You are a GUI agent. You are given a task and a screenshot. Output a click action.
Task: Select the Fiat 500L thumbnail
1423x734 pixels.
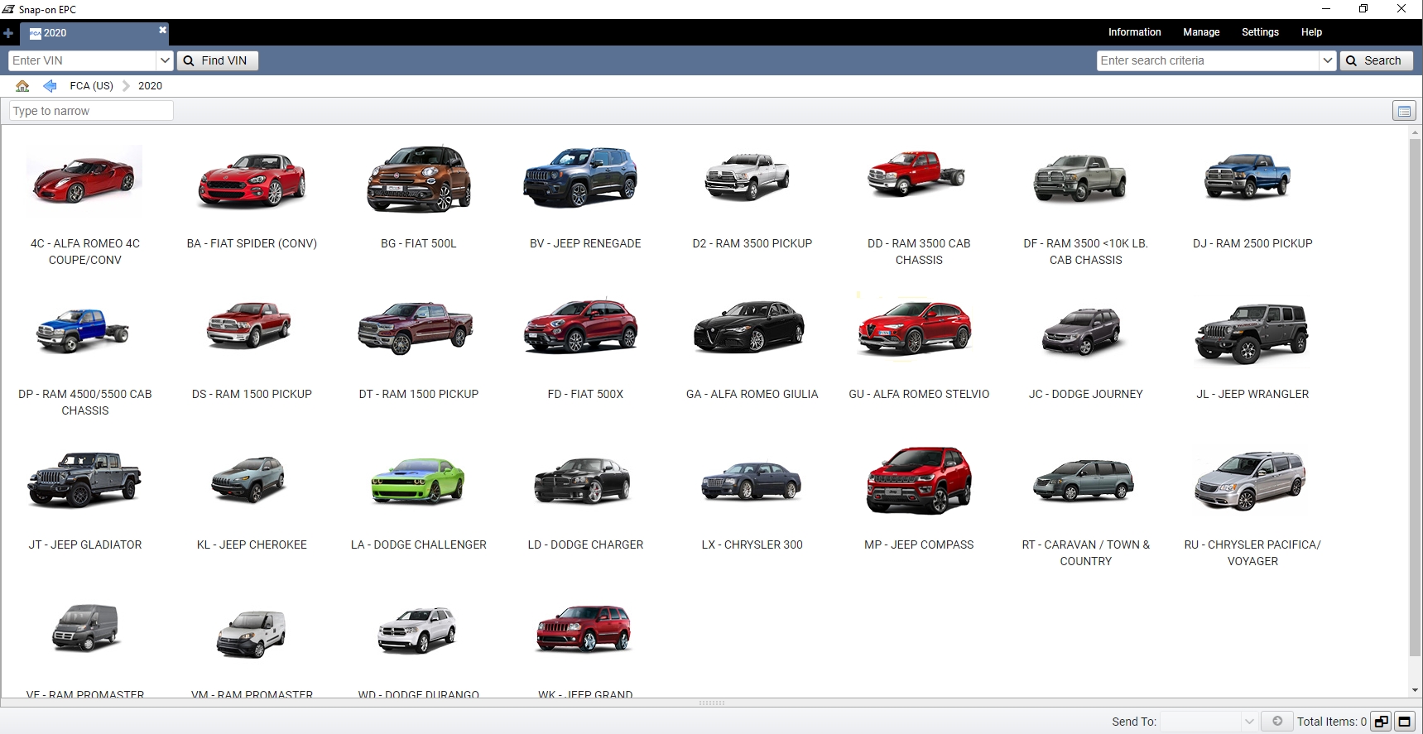419,179
